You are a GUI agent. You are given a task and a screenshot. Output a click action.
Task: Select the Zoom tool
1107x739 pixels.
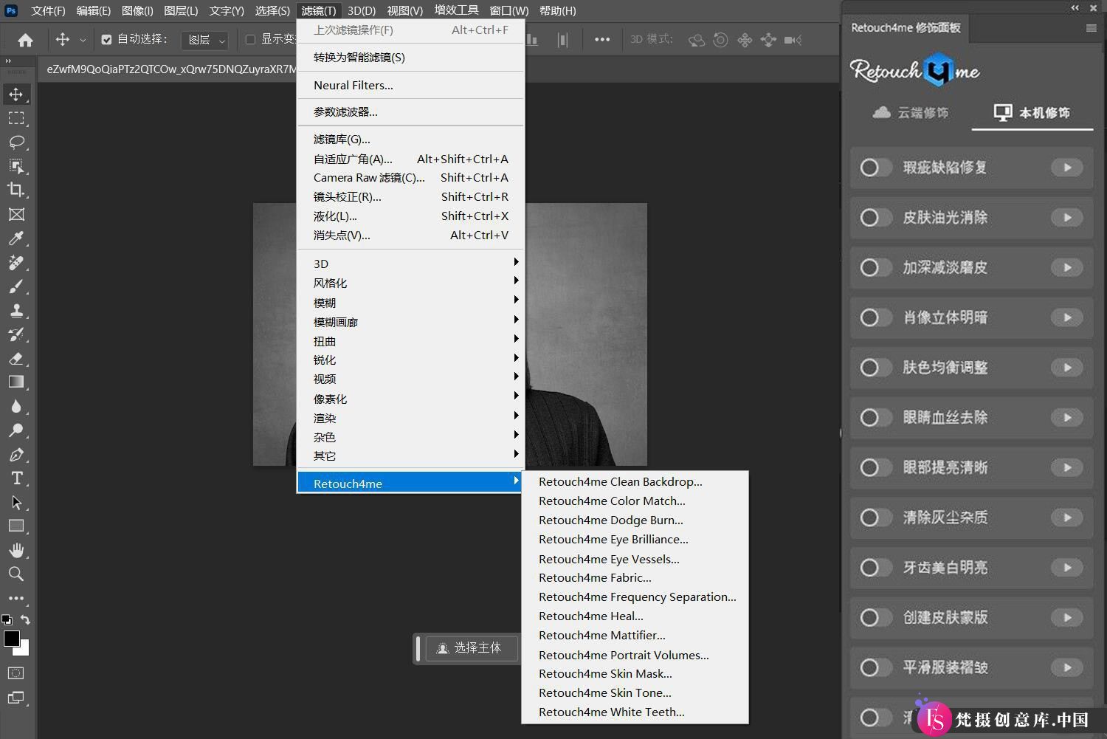16,574
